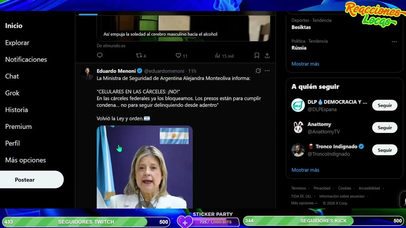Screen dimensions: 406x228
Task: Follow the Tronco Indignado account
Action: click(x=385, y=150)
